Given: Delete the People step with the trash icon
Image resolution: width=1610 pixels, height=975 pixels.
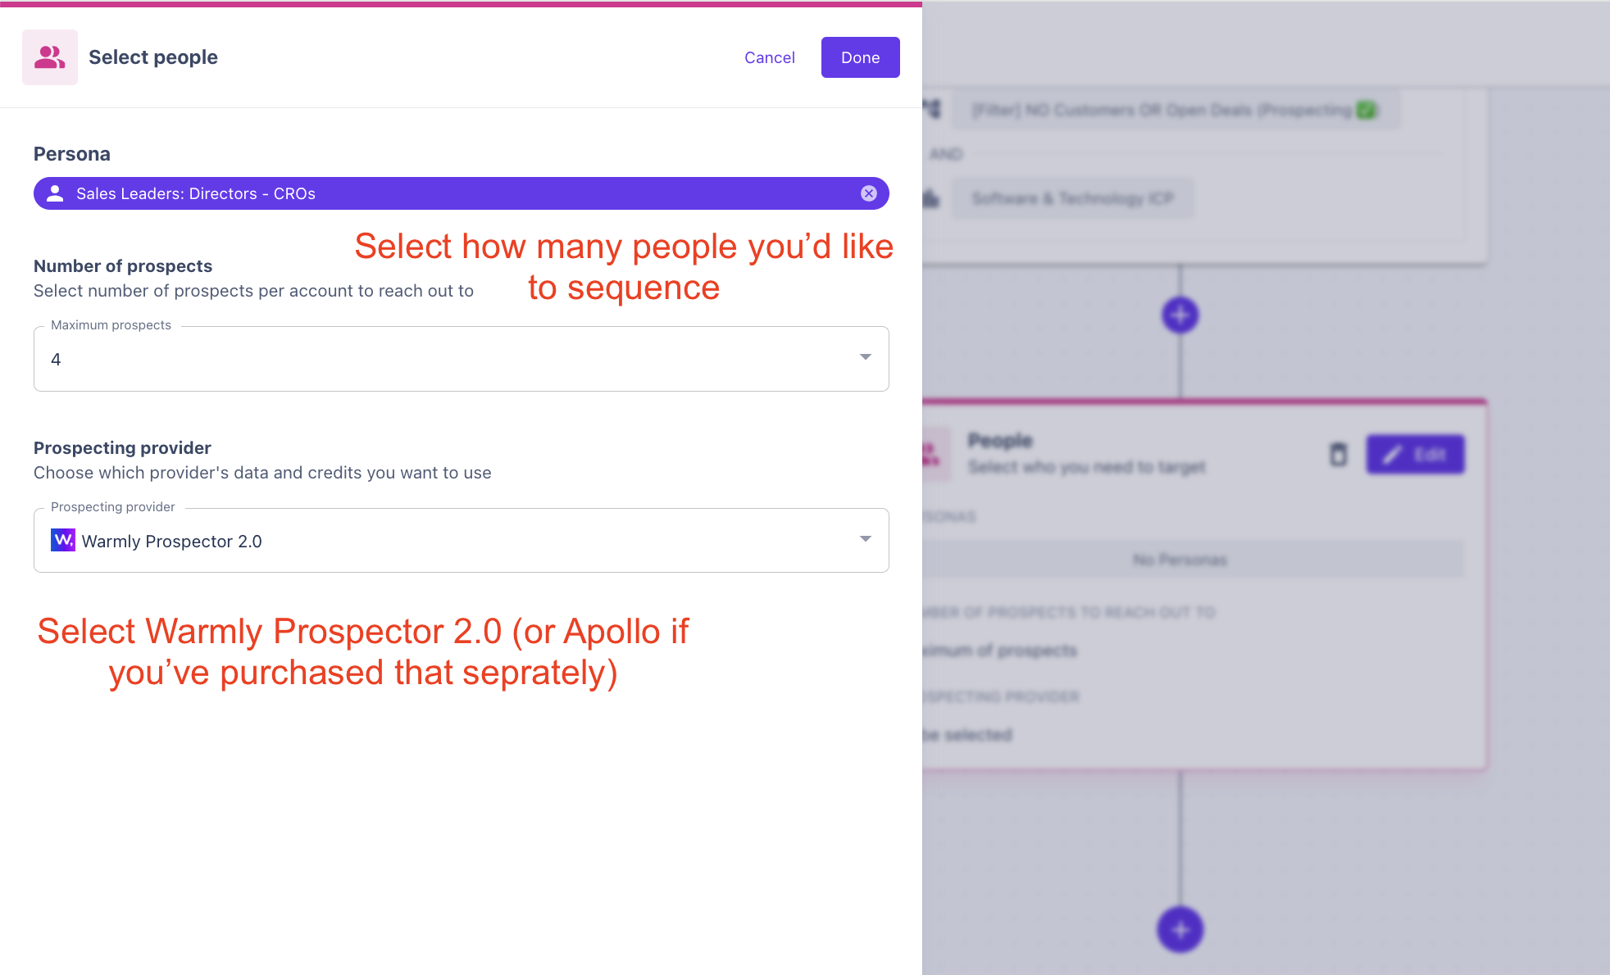Looking at the screenshot, I should [1338, 454].
